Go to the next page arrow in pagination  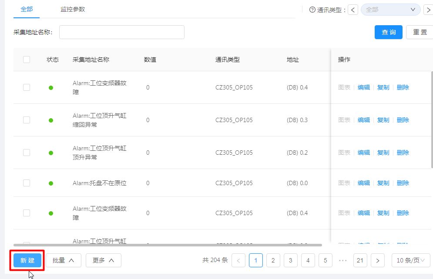[378, 260]
